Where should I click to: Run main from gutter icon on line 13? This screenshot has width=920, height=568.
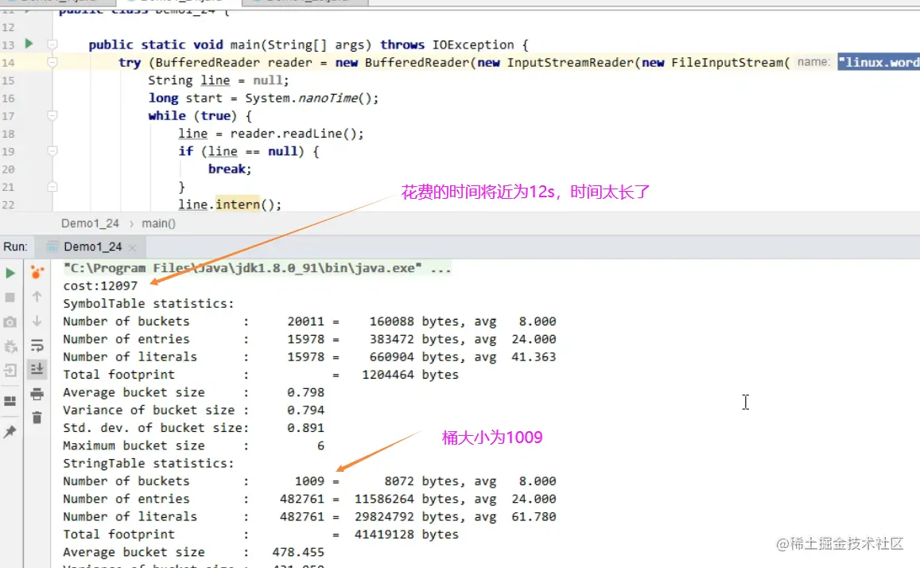point(29,44)
